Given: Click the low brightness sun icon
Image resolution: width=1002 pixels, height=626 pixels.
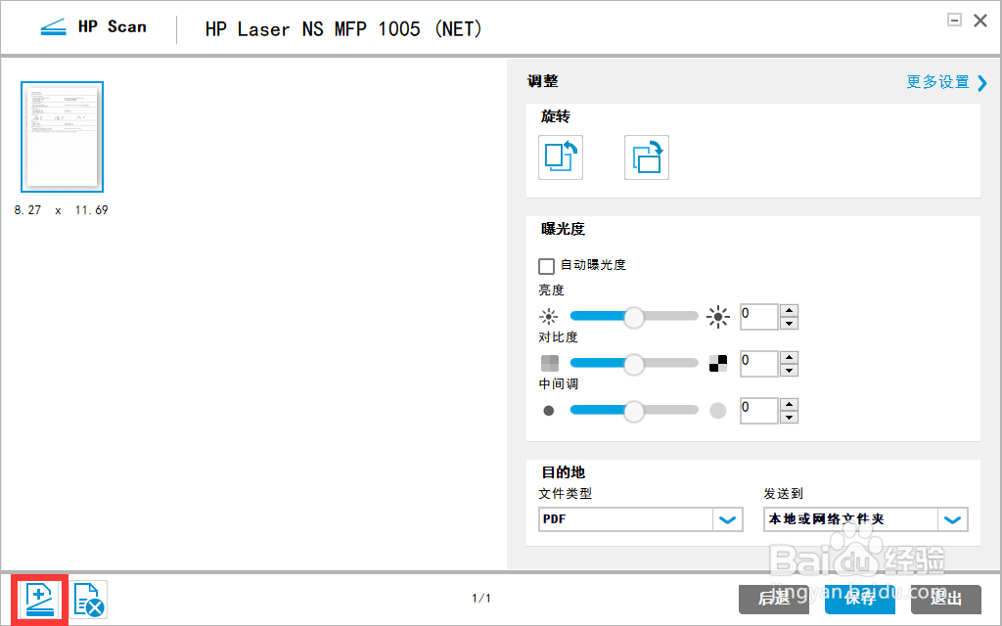Looking at the screenshot, I should click(x=548, y=316).
